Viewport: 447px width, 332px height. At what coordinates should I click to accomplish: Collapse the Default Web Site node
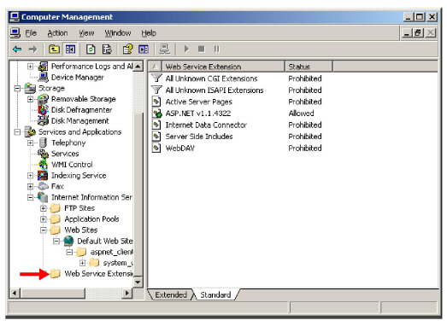[56, 242]
